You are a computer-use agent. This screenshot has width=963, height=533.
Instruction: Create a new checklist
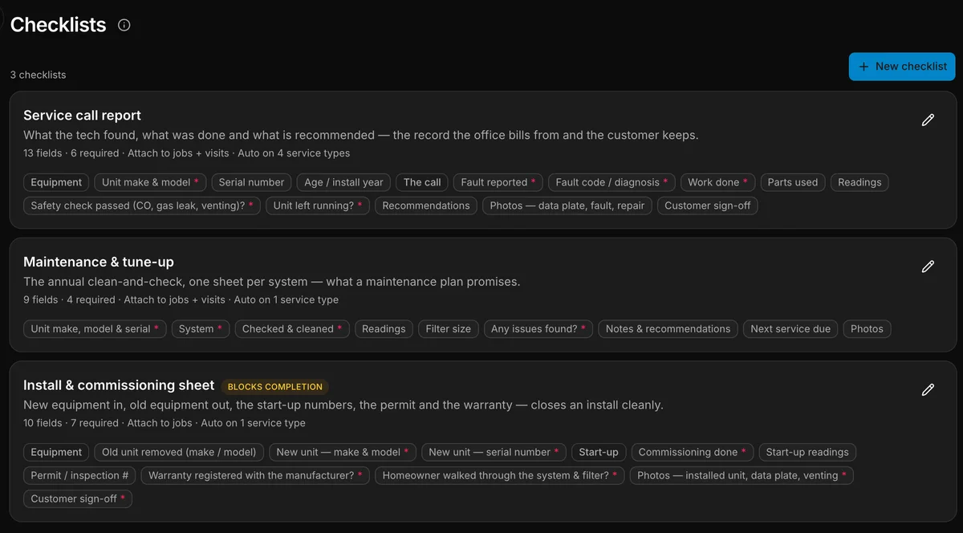pyautogui.click(x=902, y=67)
